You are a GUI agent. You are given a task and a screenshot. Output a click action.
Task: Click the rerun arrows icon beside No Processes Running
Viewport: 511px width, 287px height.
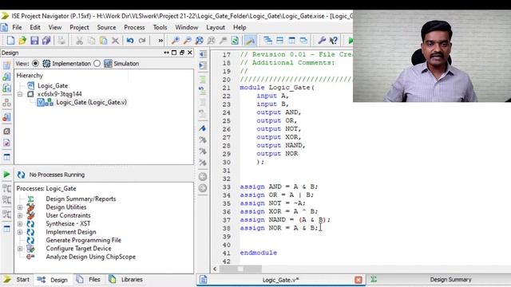point(22,175)
